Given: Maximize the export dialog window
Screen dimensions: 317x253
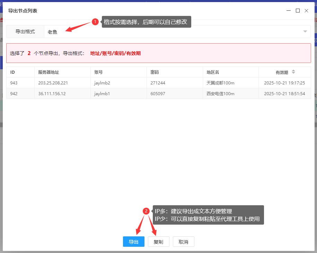Looking at the screenshot, I should (298, 11).
